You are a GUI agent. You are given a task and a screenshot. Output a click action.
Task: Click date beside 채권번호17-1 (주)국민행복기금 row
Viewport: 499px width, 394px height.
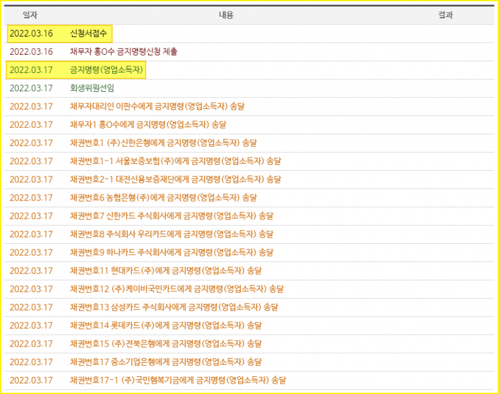(x=31, y=381)
